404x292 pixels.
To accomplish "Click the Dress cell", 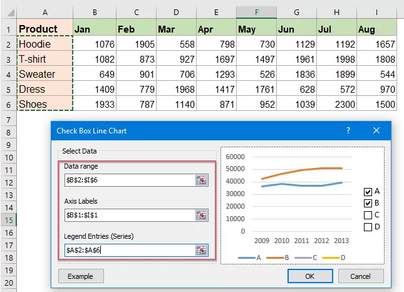I will click(45, 88).
